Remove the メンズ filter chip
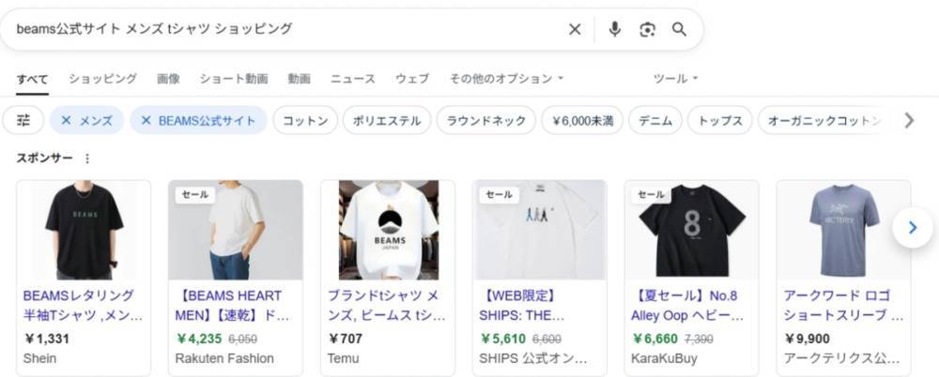This screenshot has height=377, width=939. click(86, 120)
